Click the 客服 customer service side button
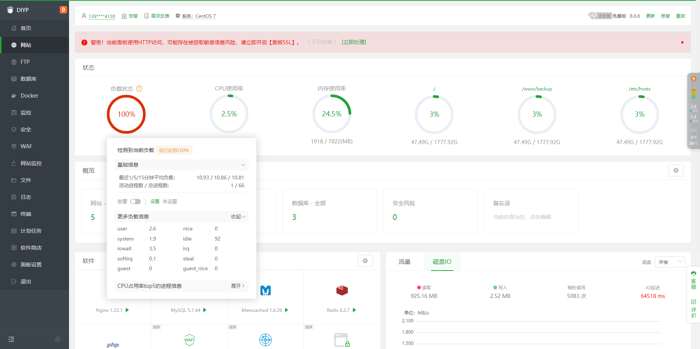The width and height of the screenshot is (700, 349). click(x=694, y=280)
